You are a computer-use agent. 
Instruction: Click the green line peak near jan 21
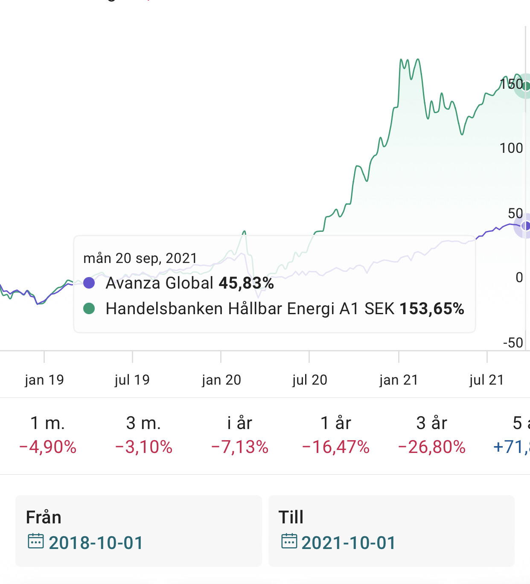coord(402,60)
